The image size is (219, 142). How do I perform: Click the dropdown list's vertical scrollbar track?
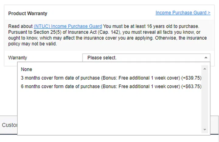[x=205, y=100]
